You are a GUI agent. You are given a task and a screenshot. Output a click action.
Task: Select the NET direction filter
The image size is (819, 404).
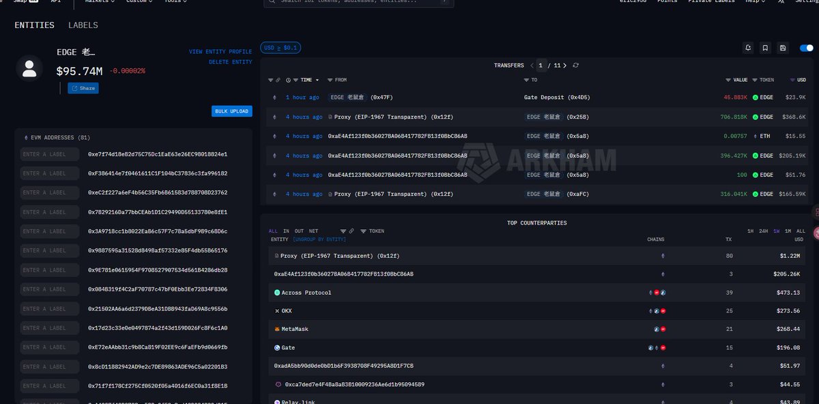coord(313,231)
